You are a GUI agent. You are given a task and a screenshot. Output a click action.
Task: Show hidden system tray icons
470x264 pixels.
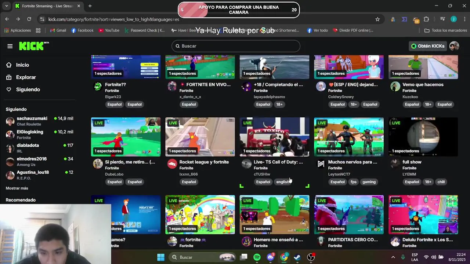click(393, 257)
